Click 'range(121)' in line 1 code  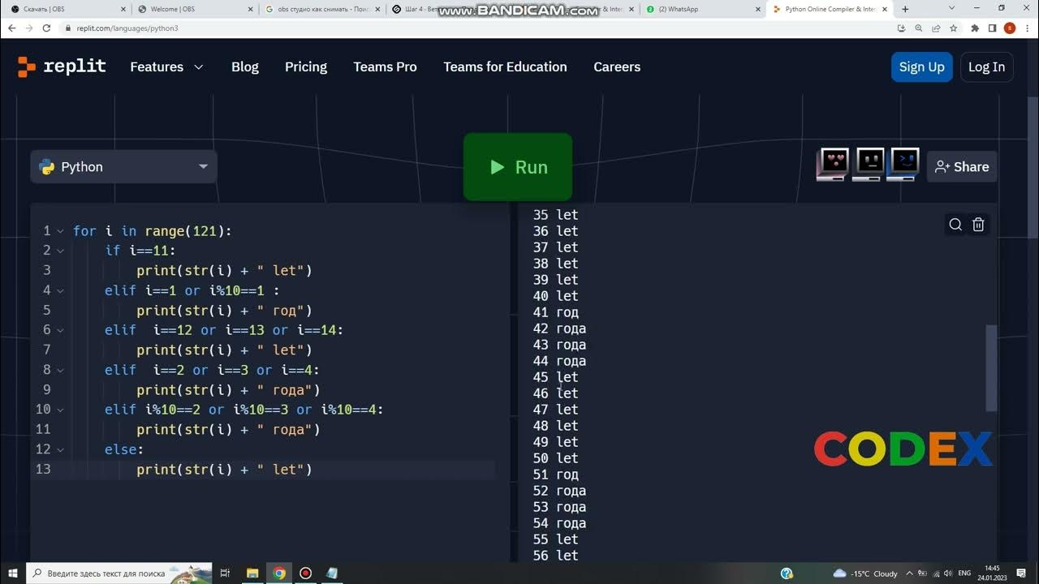click(184, 231)
